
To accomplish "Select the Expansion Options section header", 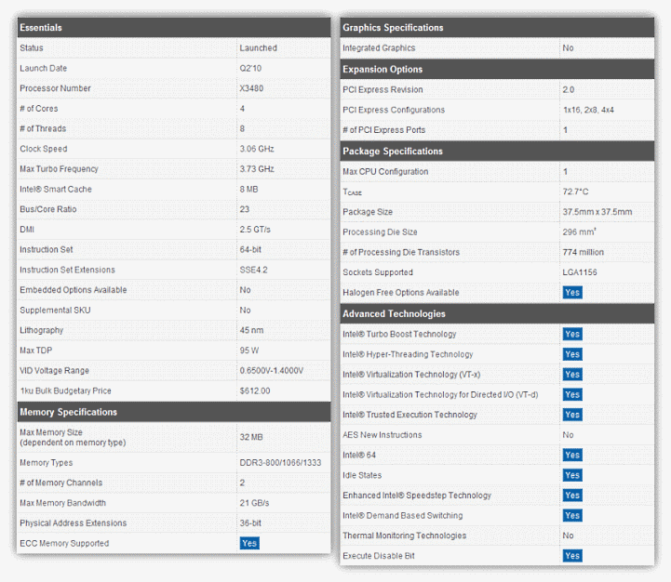I will pos(497,69).
